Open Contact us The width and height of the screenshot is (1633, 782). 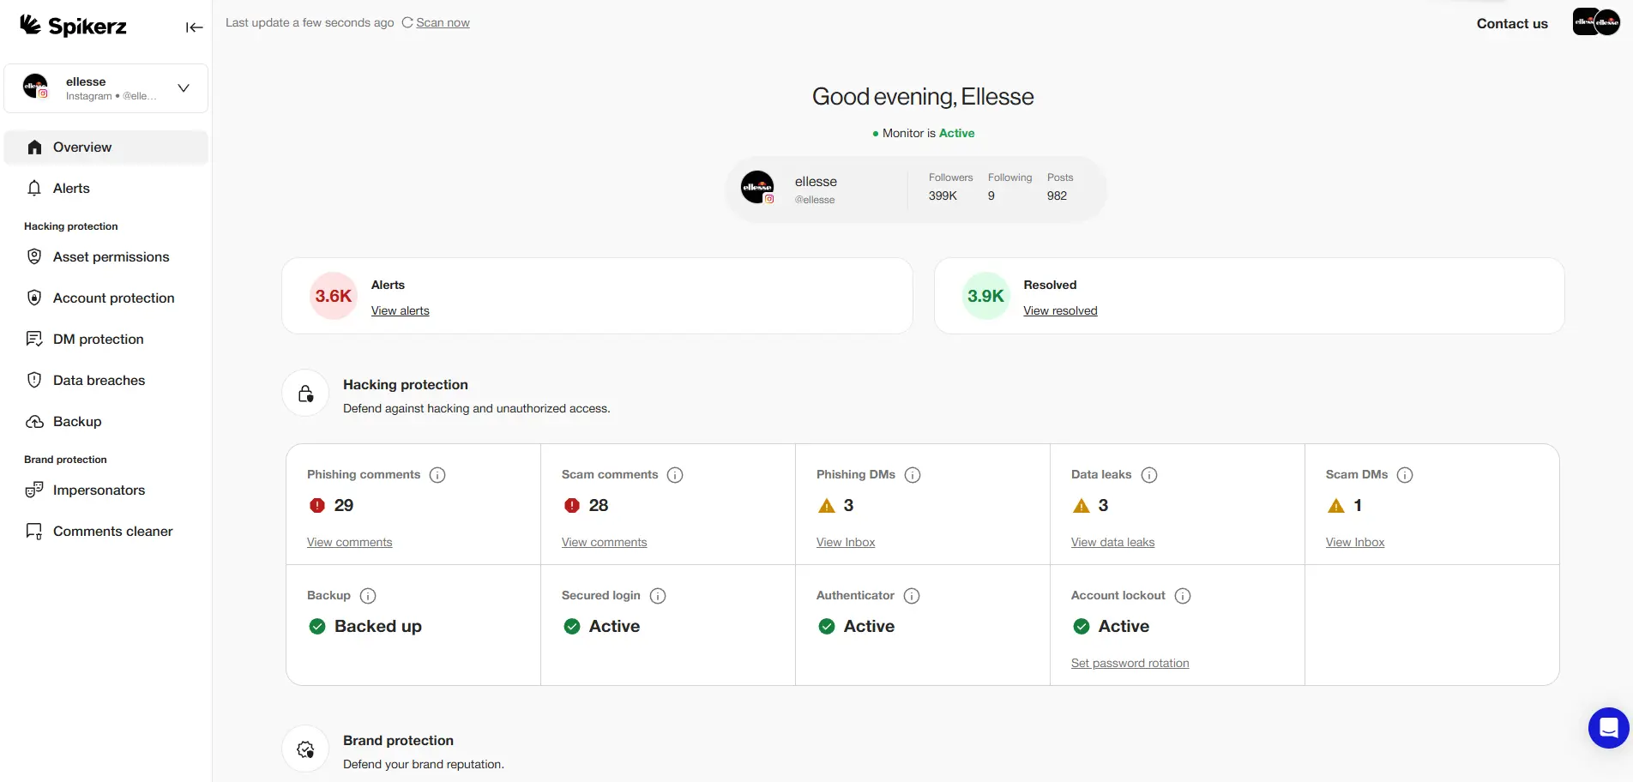pos(1512,23)
